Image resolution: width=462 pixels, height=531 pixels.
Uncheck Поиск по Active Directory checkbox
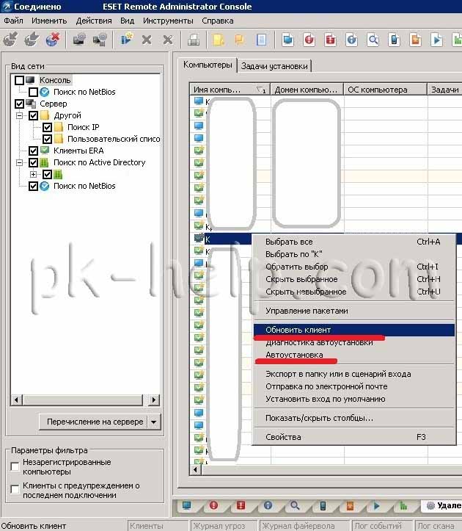tap(33, 162)
